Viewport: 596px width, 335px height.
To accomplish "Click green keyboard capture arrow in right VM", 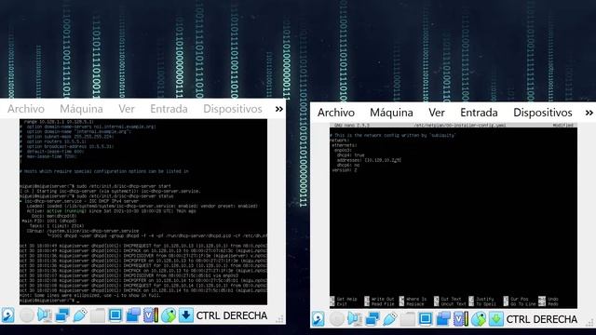I will (496, 319).
